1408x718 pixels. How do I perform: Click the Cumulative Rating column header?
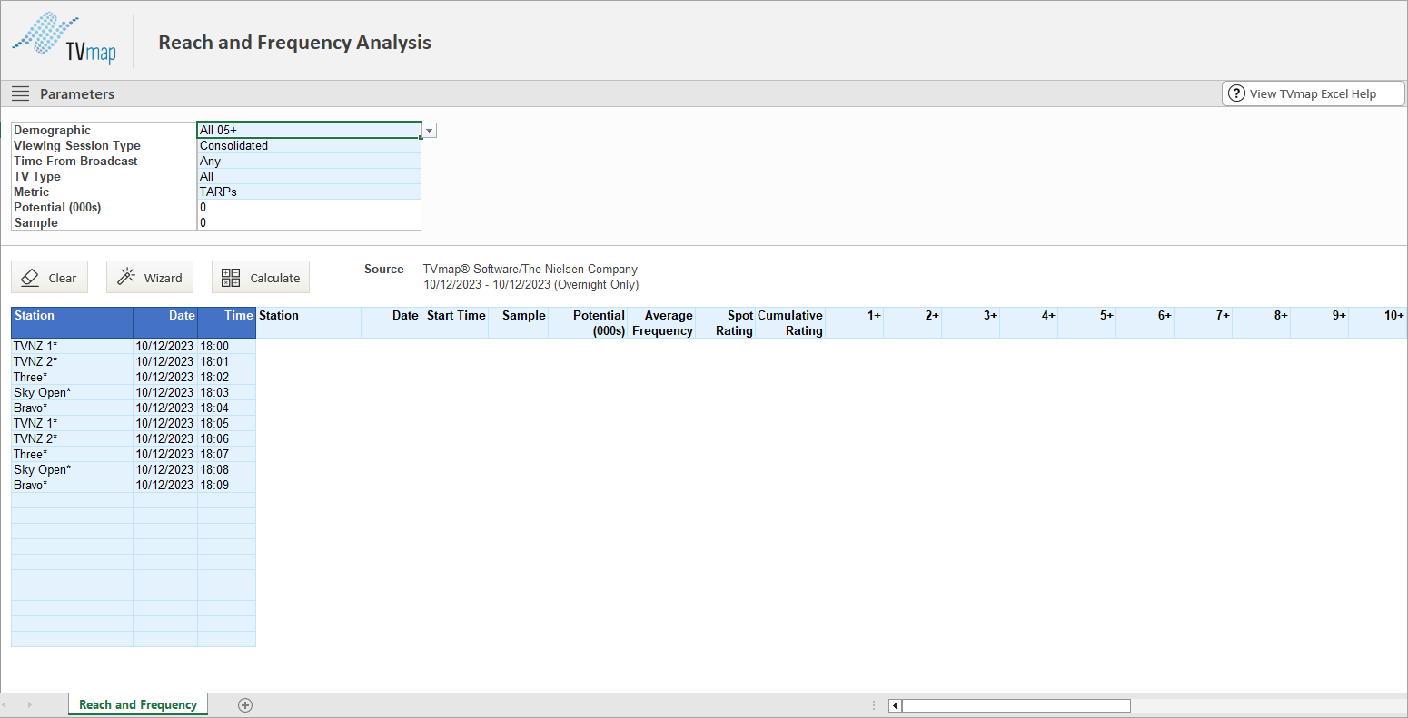[x=790, y=323]
